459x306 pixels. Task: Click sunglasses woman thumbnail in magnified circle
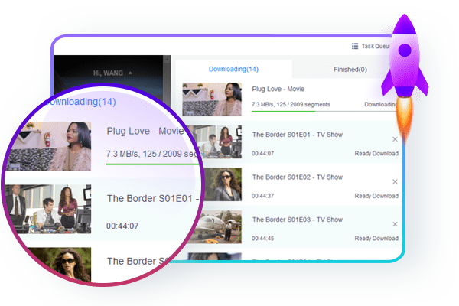tap(60, 265)
